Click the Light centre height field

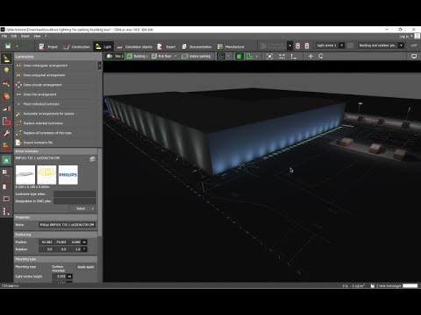(x=61, y=276)
